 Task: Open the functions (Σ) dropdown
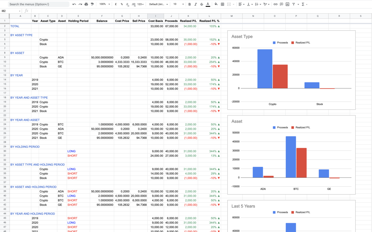coord(304,4)
